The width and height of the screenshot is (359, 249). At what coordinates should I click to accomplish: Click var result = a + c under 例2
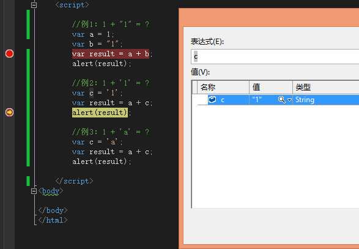112,103
